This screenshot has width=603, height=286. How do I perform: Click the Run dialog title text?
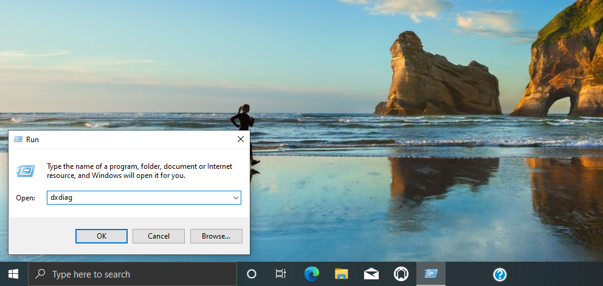[x=32, y=140]
